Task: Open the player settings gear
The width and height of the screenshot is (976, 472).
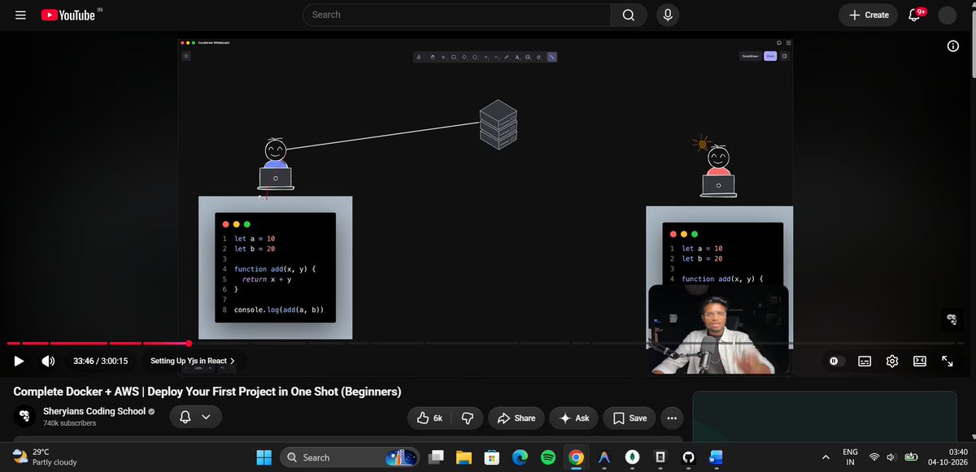Action: pos(892,361)
